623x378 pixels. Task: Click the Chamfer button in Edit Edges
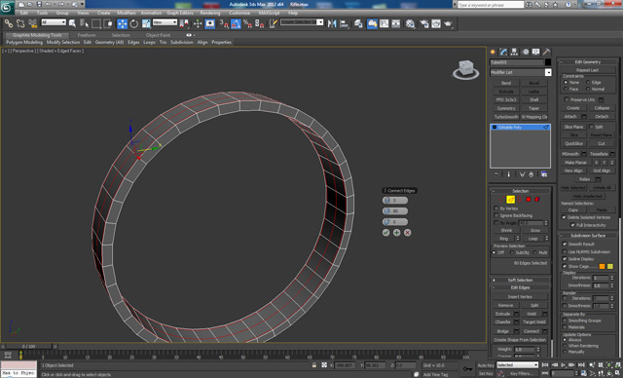click(502, 322)
